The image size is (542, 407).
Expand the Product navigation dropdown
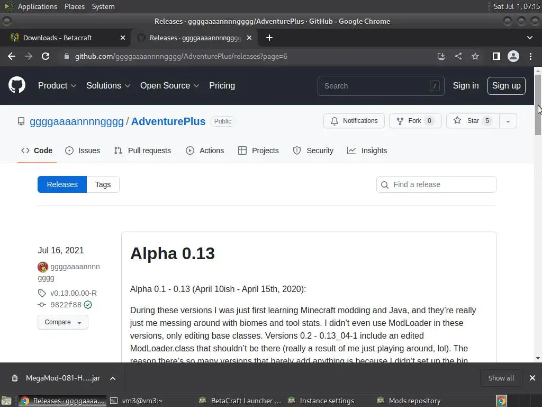coord(57,85)
